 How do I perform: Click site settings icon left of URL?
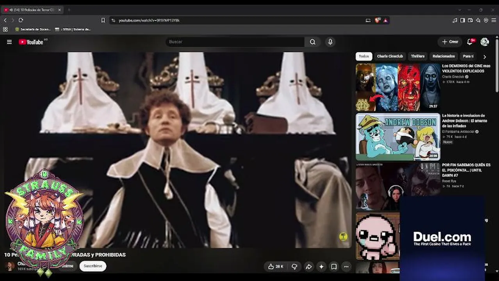[113, 20]
